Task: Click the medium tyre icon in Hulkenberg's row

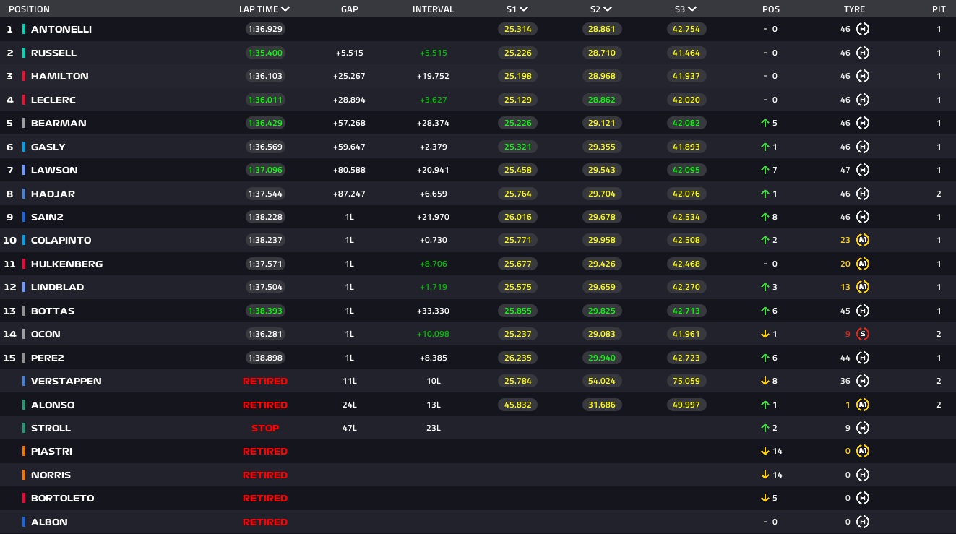Action: tap(862, 264)
